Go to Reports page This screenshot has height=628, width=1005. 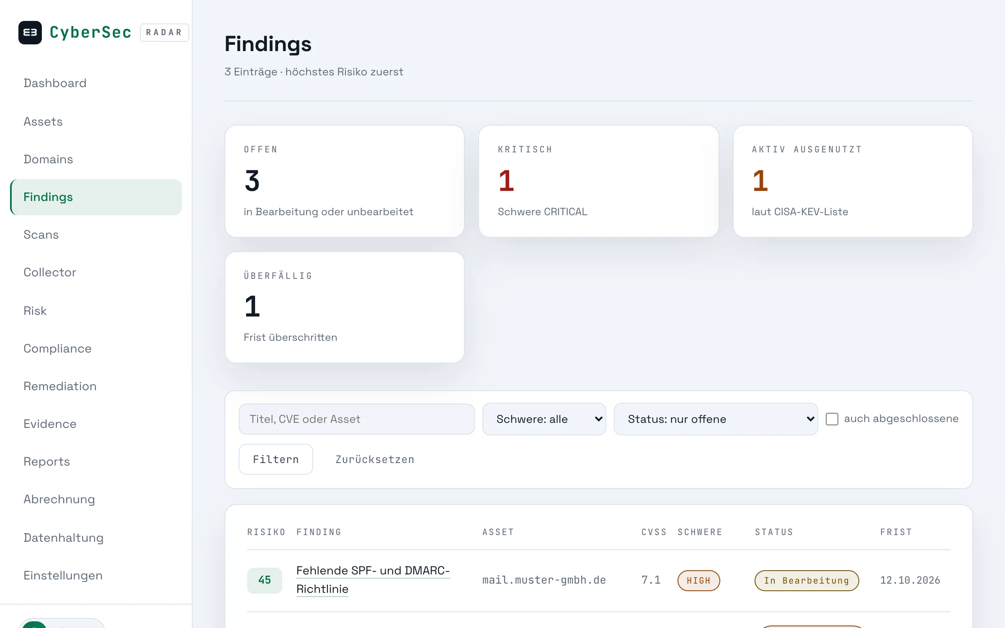(46, 461)
